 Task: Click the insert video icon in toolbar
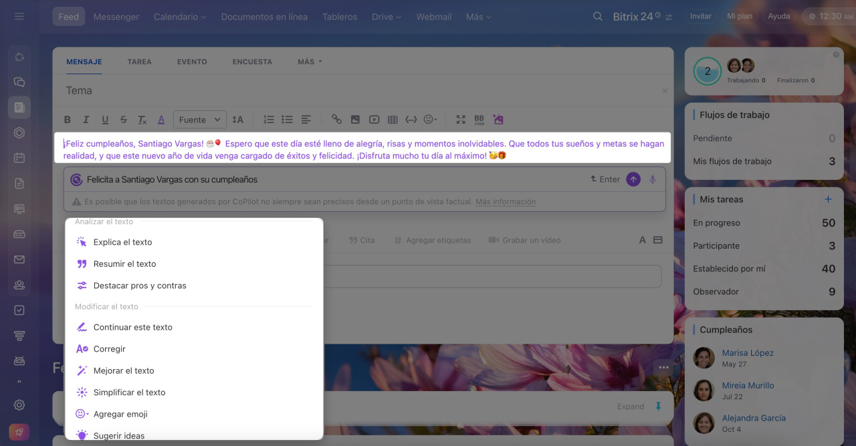pyautogui.click(x=374, y=120)
